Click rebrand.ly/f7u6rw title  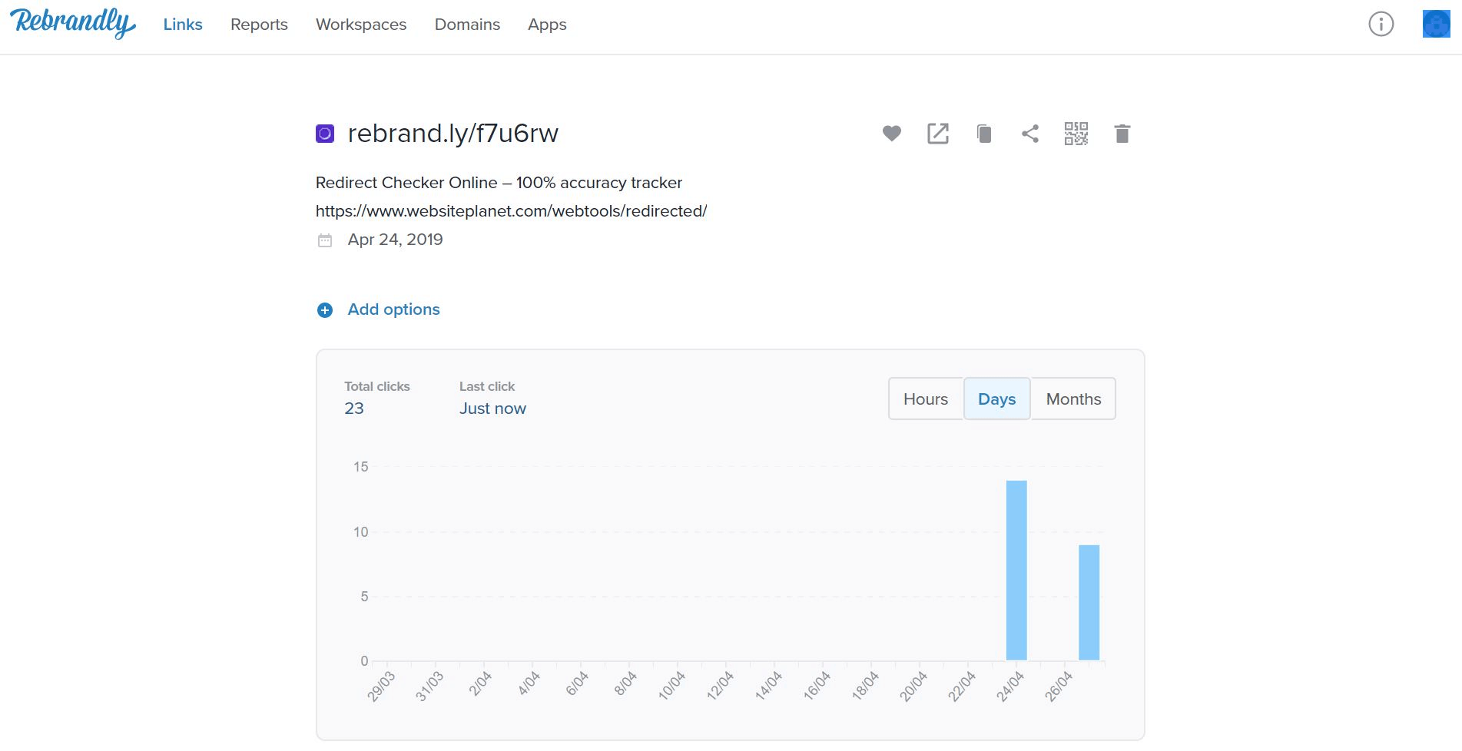(x=453, y=134)
